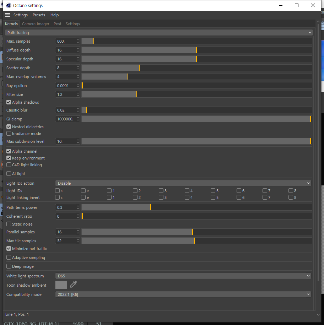This screenshot has height=325, width=324.
Task: Switch to the Kernels tab
Action: click(11, 24)
